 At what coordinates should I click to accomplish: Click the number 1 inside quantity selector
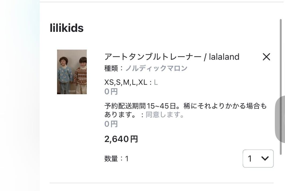(250, 159)
